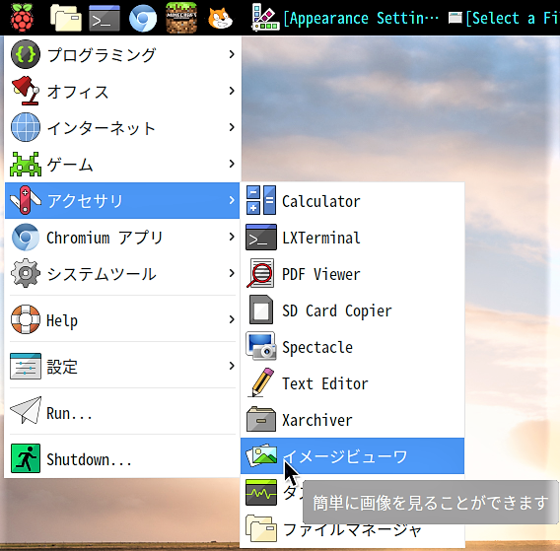Image resolution: width=560 pixels, height=551 pixels.
Task: Open ファイルマネージャ from the submenu
Action: click(352, 529)
